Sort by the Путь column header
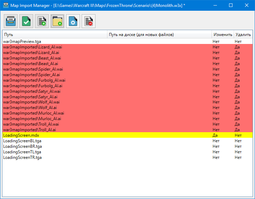 click(55, 35)
